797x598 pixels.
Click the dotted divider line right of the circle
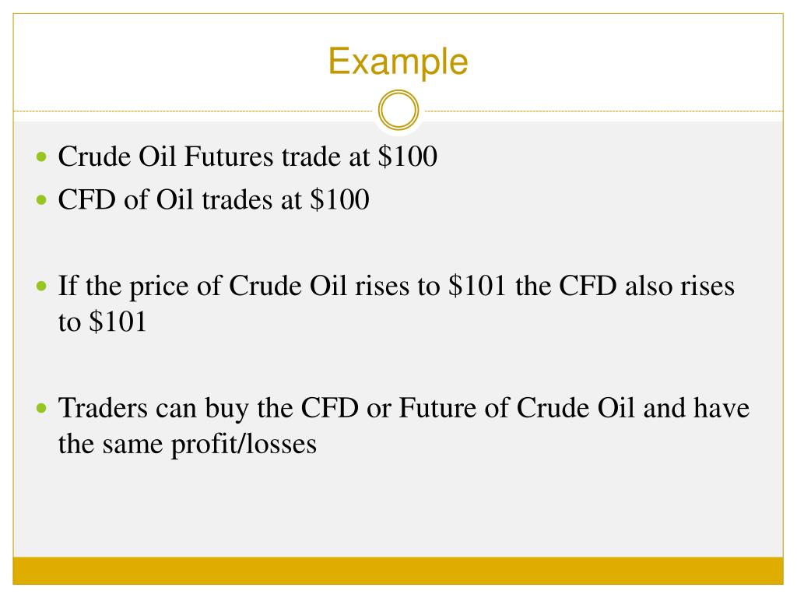[604, 111]
